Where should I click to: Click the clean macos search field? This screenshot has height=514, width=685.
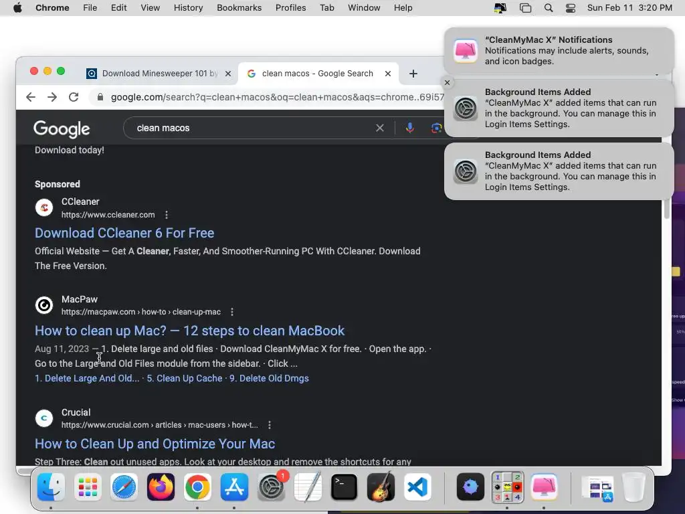click(254, 128)
